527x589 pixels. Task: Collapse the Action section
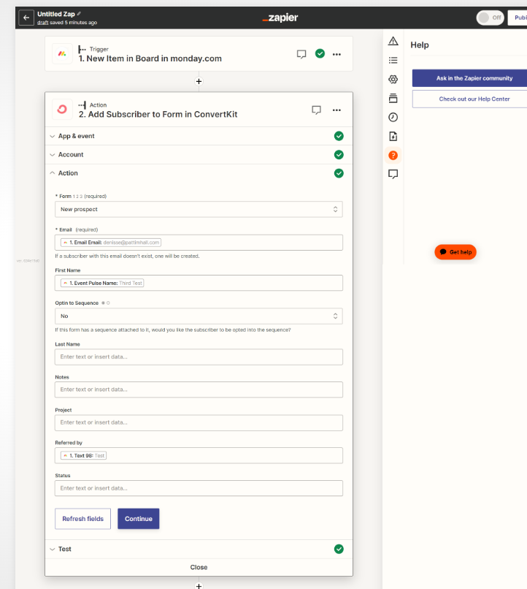[x=199, y=173]
